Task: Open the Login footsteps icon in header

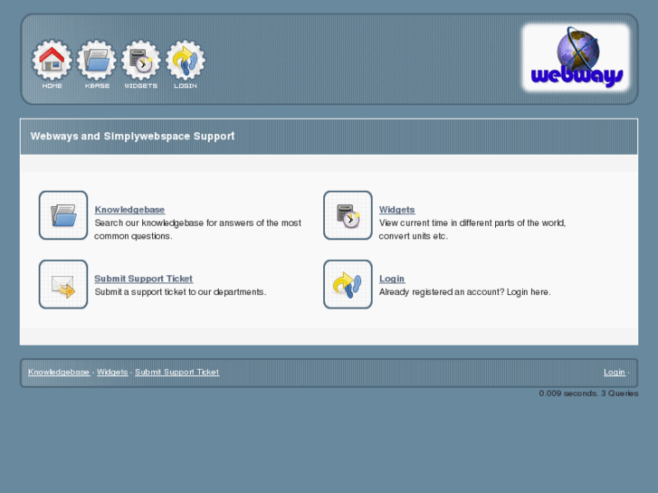Action: [186, 64]
